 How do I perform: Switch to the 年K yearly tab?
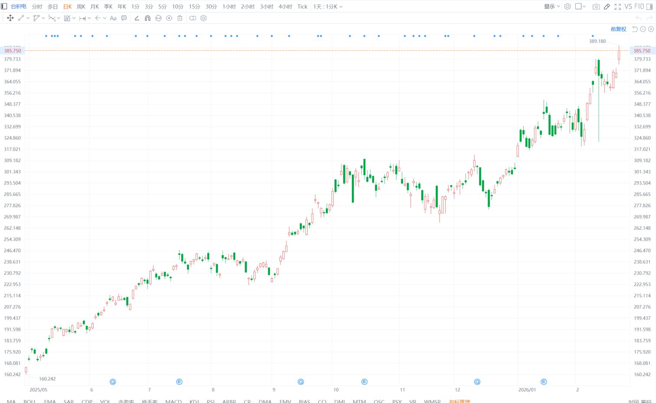point(122,6)
